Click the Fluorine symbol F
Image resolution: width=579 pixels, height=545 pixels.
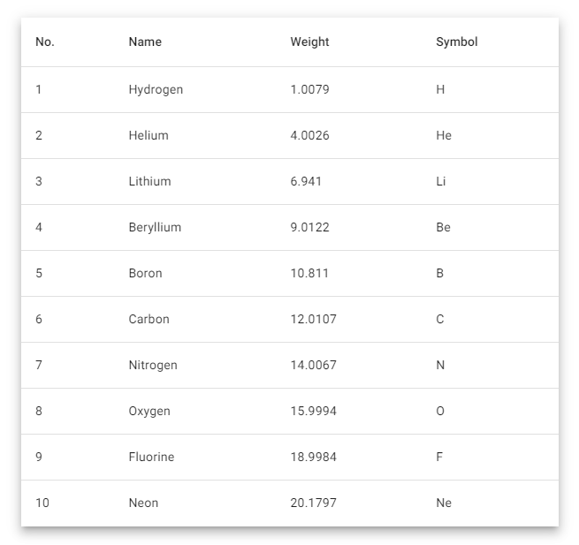[439, 458]
